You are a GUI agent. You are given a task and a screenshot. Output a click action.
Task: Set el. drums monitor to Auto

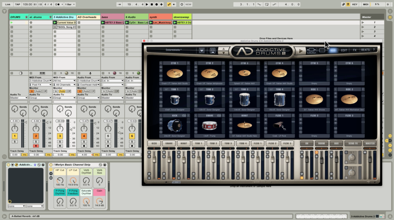tap(38, 91)
